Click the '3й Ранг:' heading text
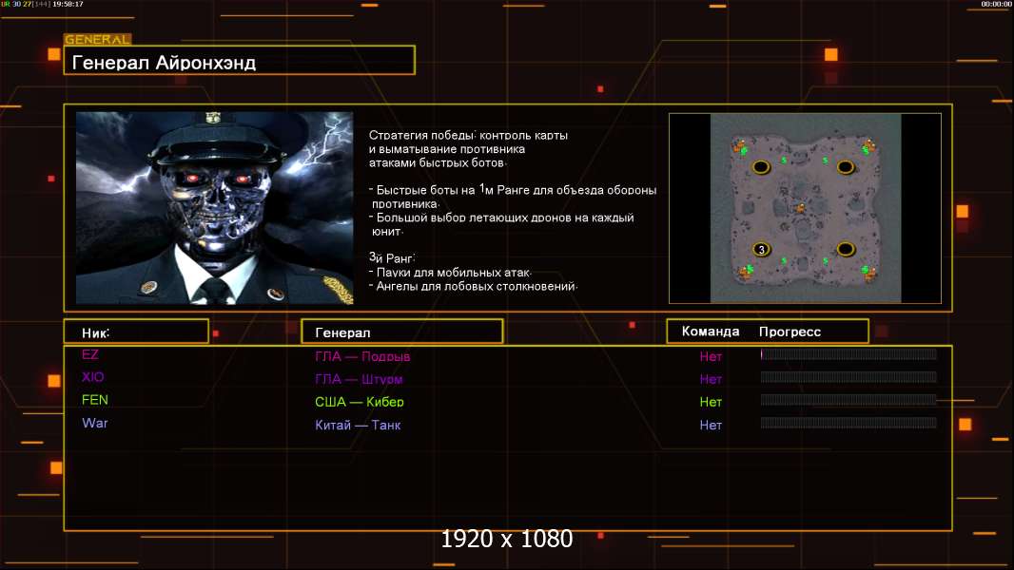 tap(392, 257)
